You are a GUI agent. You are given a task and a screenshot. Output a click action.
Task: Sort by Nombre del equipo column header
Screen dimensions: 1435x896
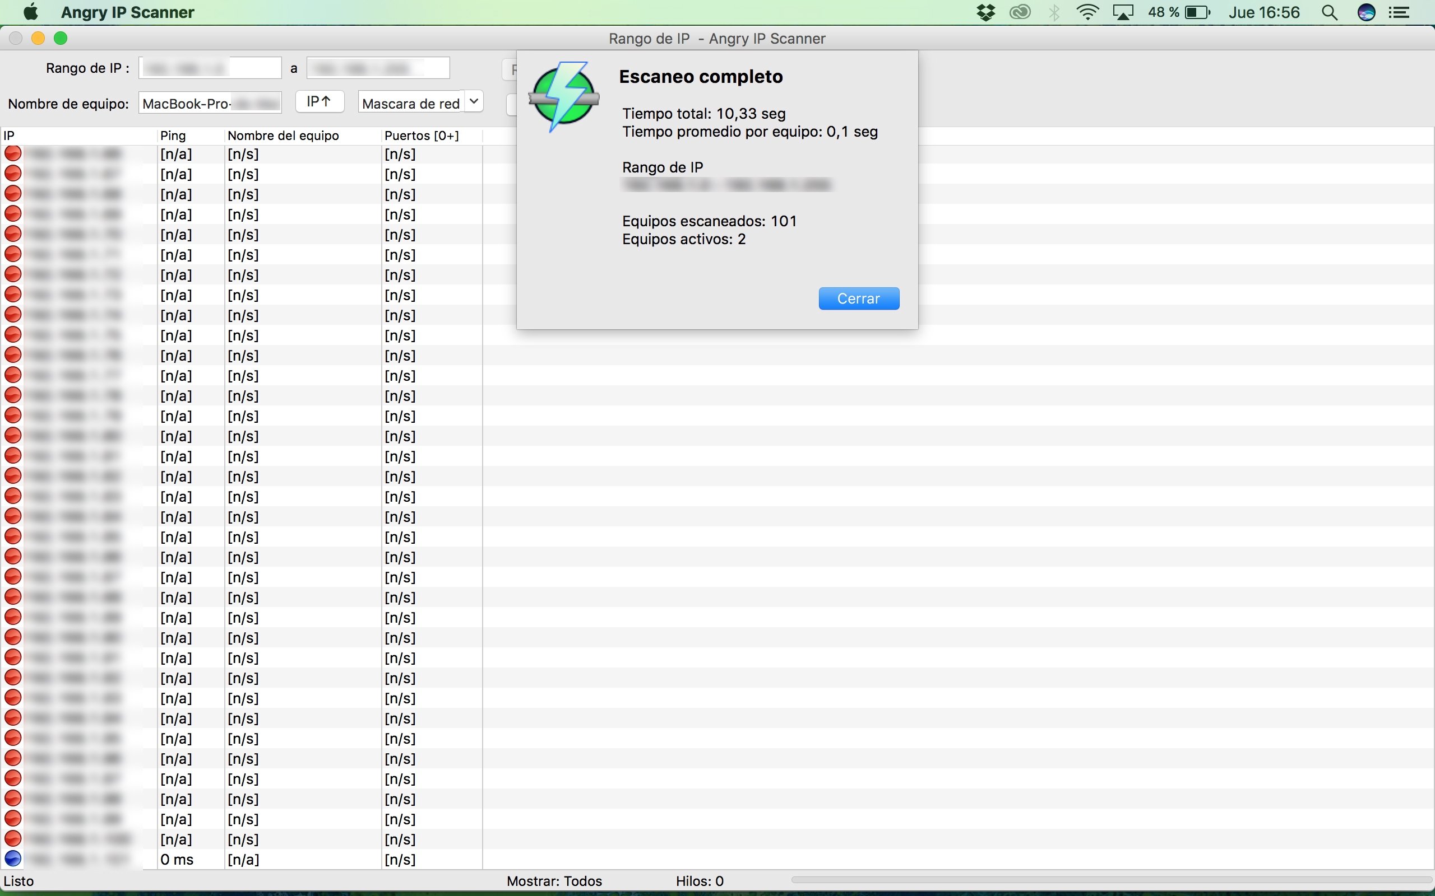click(x=303, y=136)
